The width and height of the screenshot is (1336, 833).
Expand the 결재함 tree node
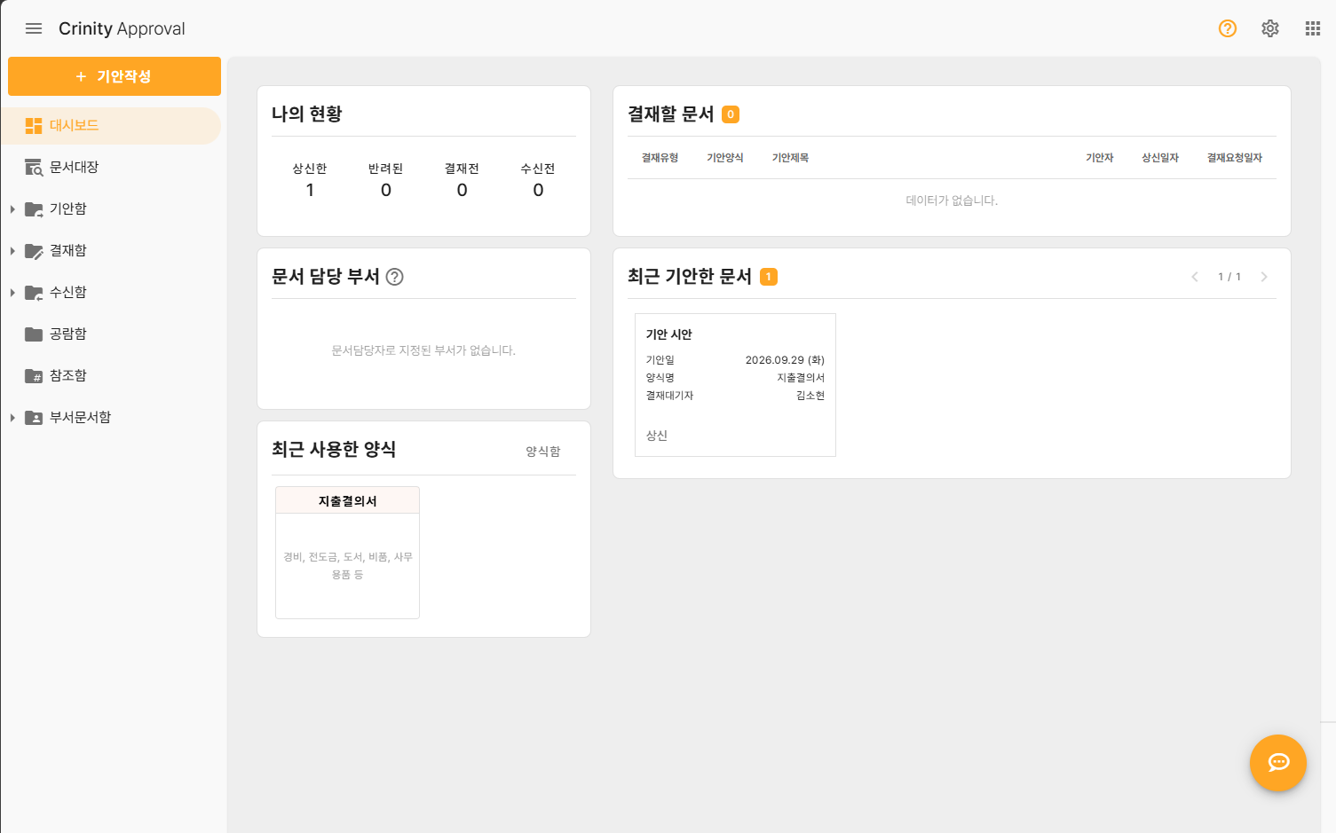(12, 251)
